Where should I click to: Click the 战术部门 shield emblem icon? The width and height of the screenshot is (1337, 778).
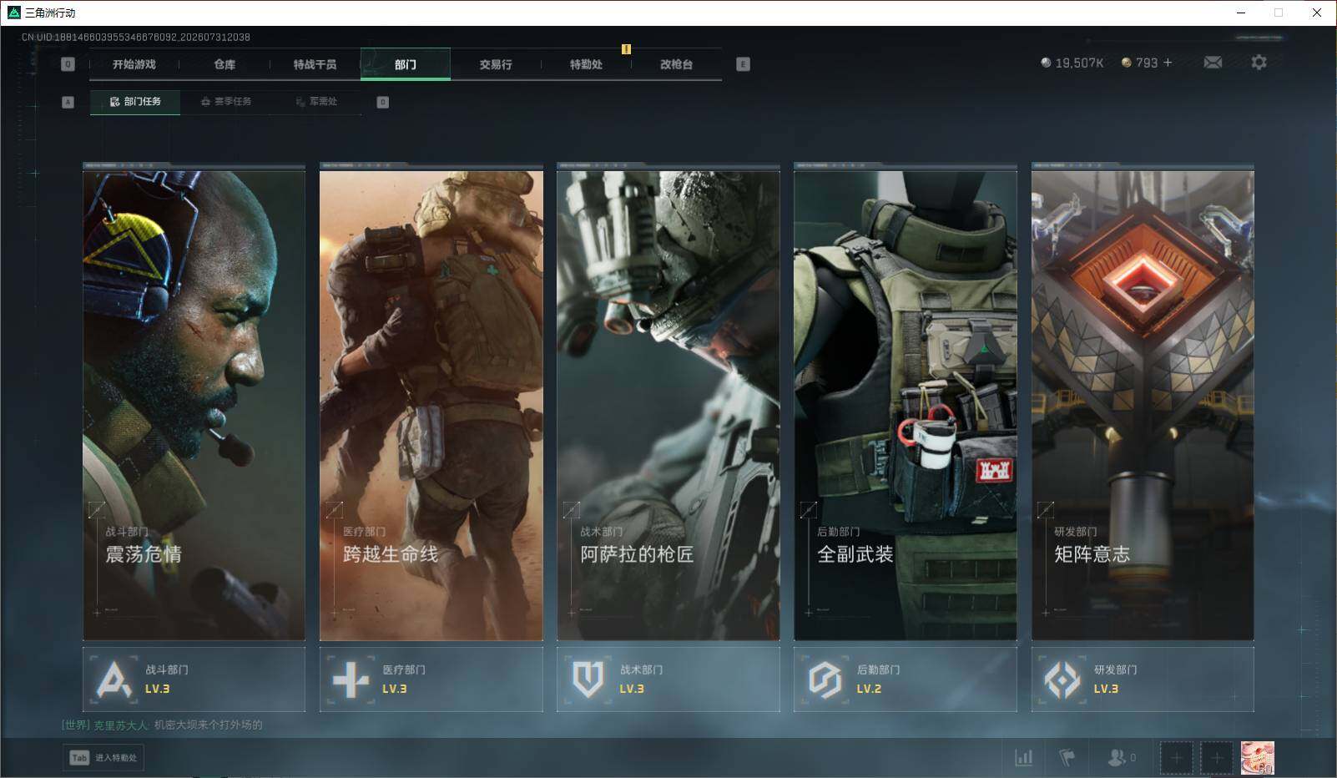click(x=588, y=679)
